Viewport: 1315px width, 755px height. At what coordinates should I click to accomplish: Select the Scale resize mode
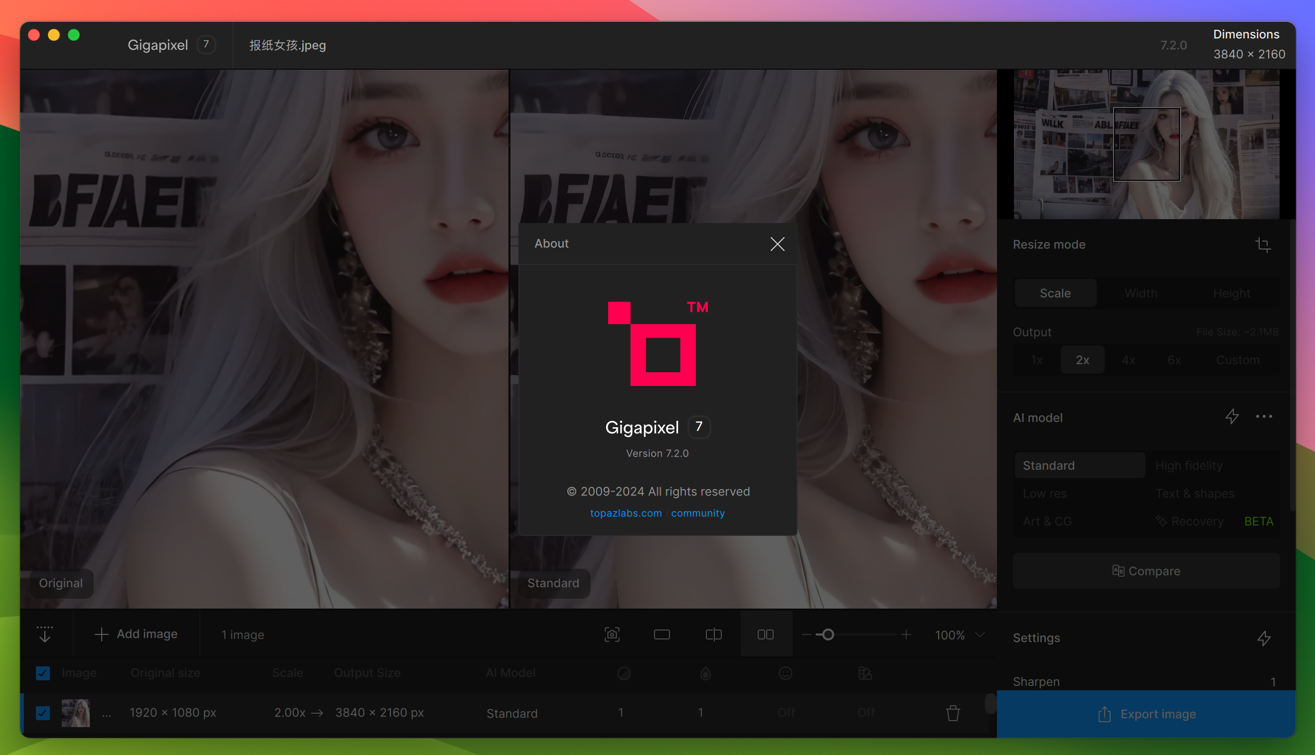(x=1056, y=292)
